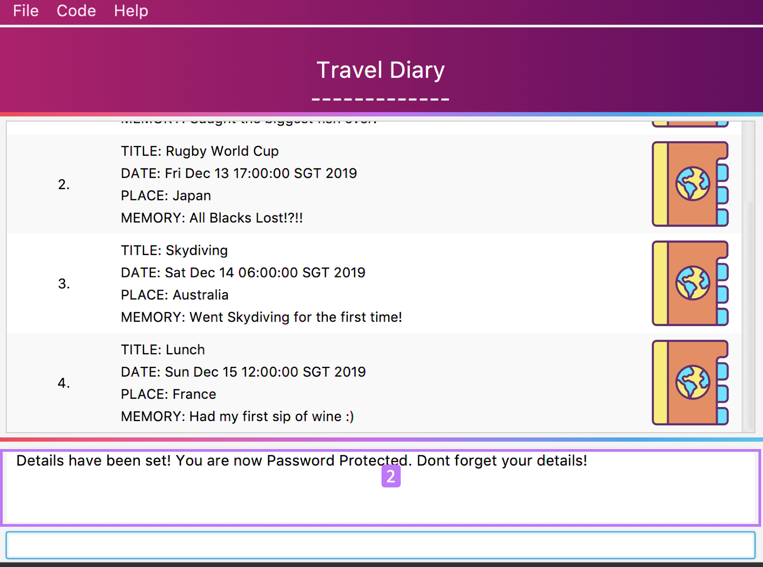Select 'MEMORY: Had my first sip of wine :)' line

[x=237, y=416]
